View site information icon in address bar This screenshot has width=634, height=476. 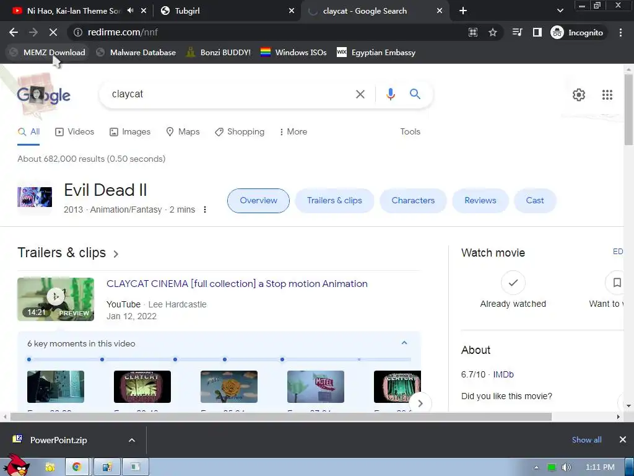[x=78, y=32]
